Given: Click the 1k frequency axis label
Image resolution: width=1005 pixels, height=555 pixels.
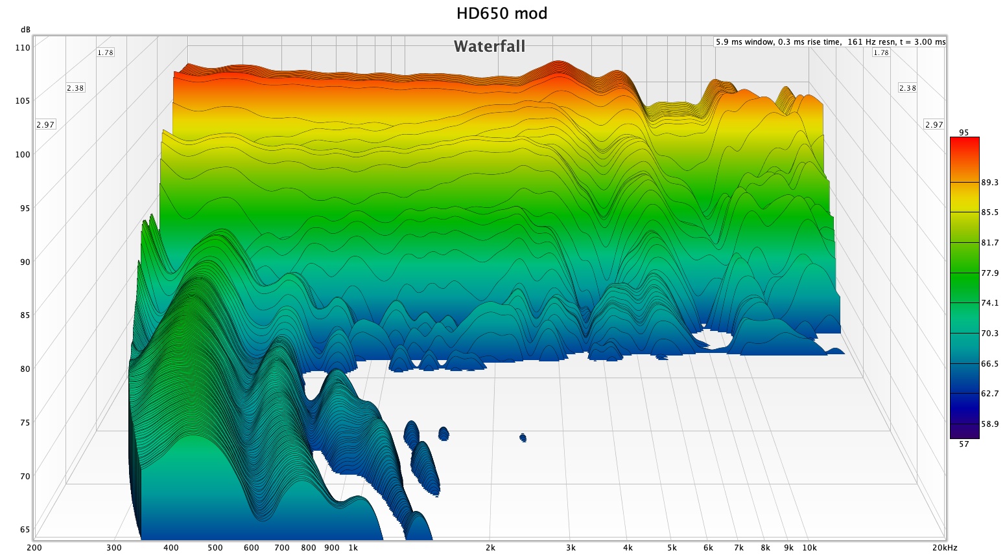Looking at the screenshot, I should (353, 548).
